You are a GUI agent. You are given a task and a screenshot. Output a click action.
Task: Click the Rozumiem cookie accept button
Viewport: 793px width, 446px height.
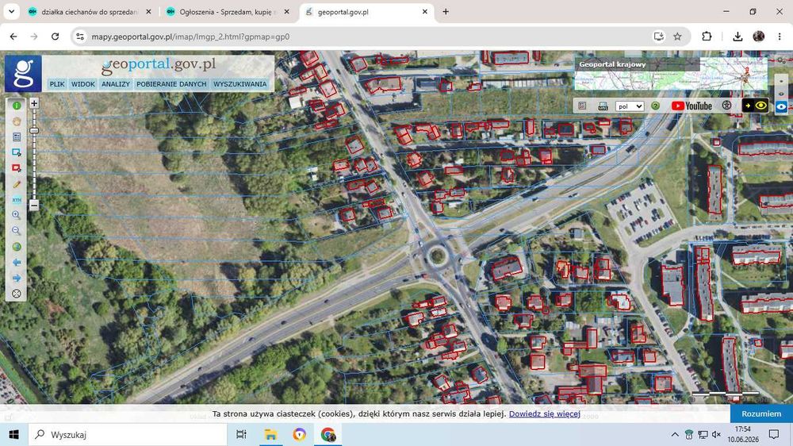[761, 413]
